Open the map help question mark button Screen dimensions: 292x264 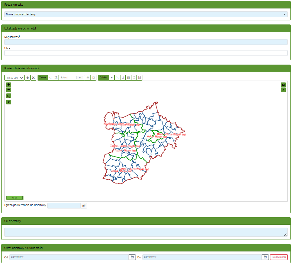coord(8,102)
